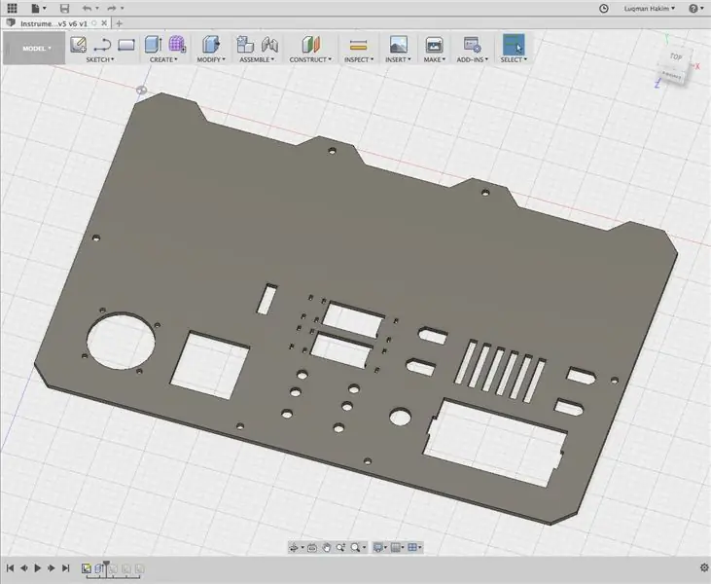Viewport: 711px width, 584px height.
Task: Jump to the timeline beginning
Action: point(10,568)
